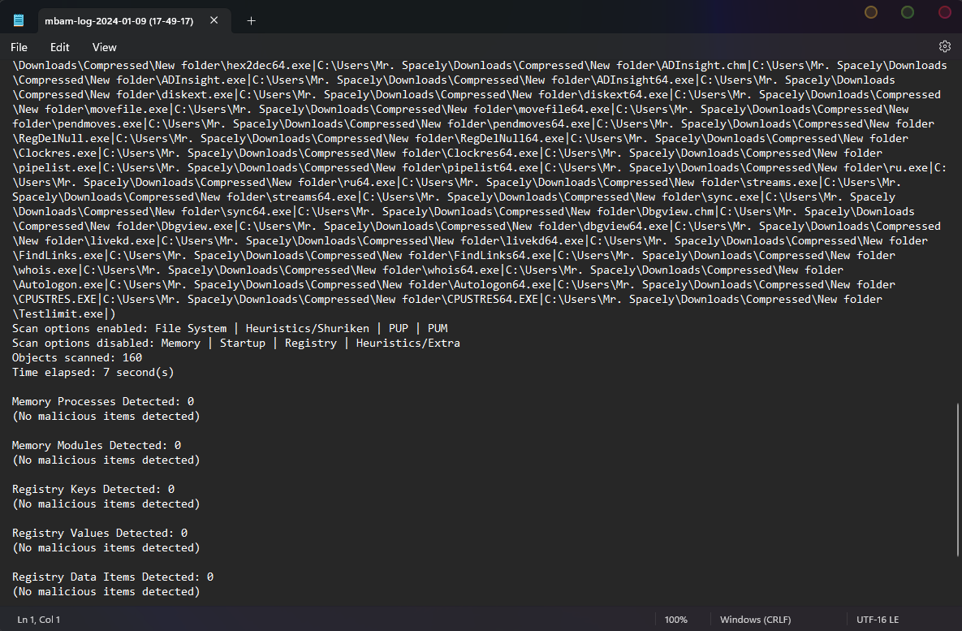Viewport: 962px width, 631px height.
Task: Click 'Registry Data Items Detected: 0' line
Action: pyautogui.click(x=113, y=577)
